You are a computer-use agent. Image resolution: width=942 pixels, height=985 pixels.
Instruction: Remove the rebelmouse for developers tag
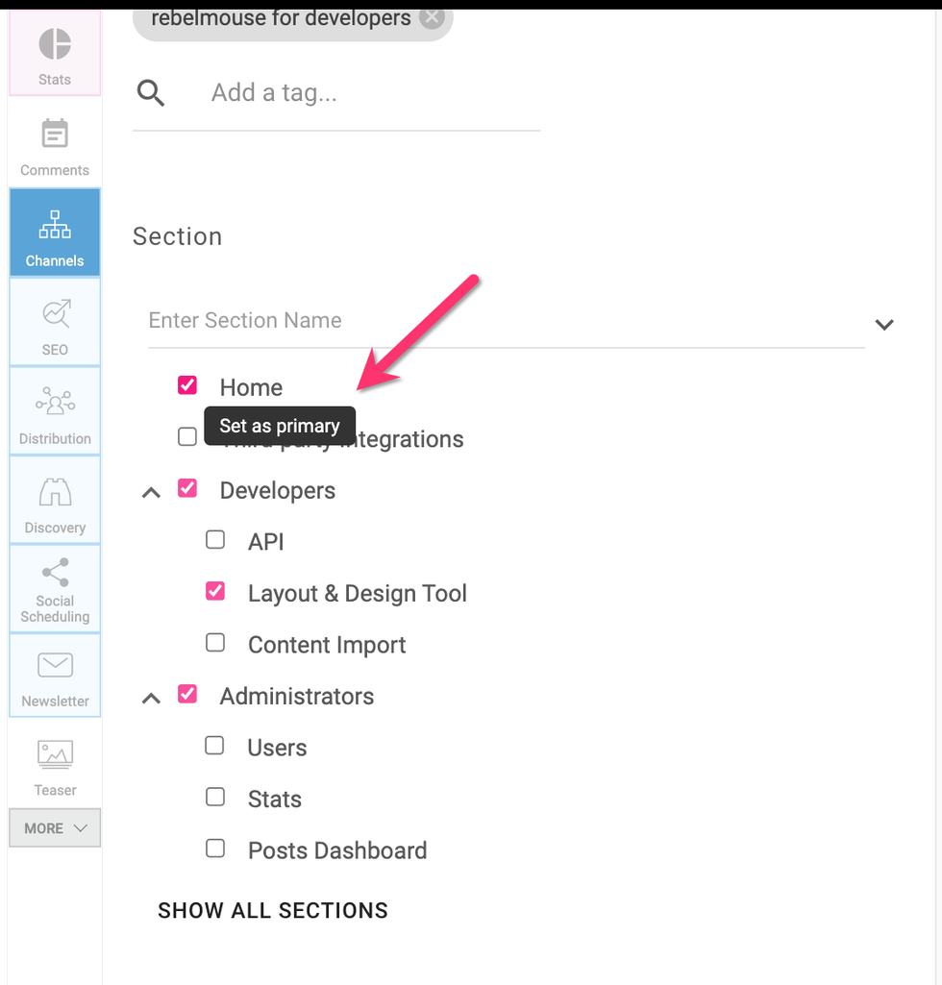(x=433, y=17)
